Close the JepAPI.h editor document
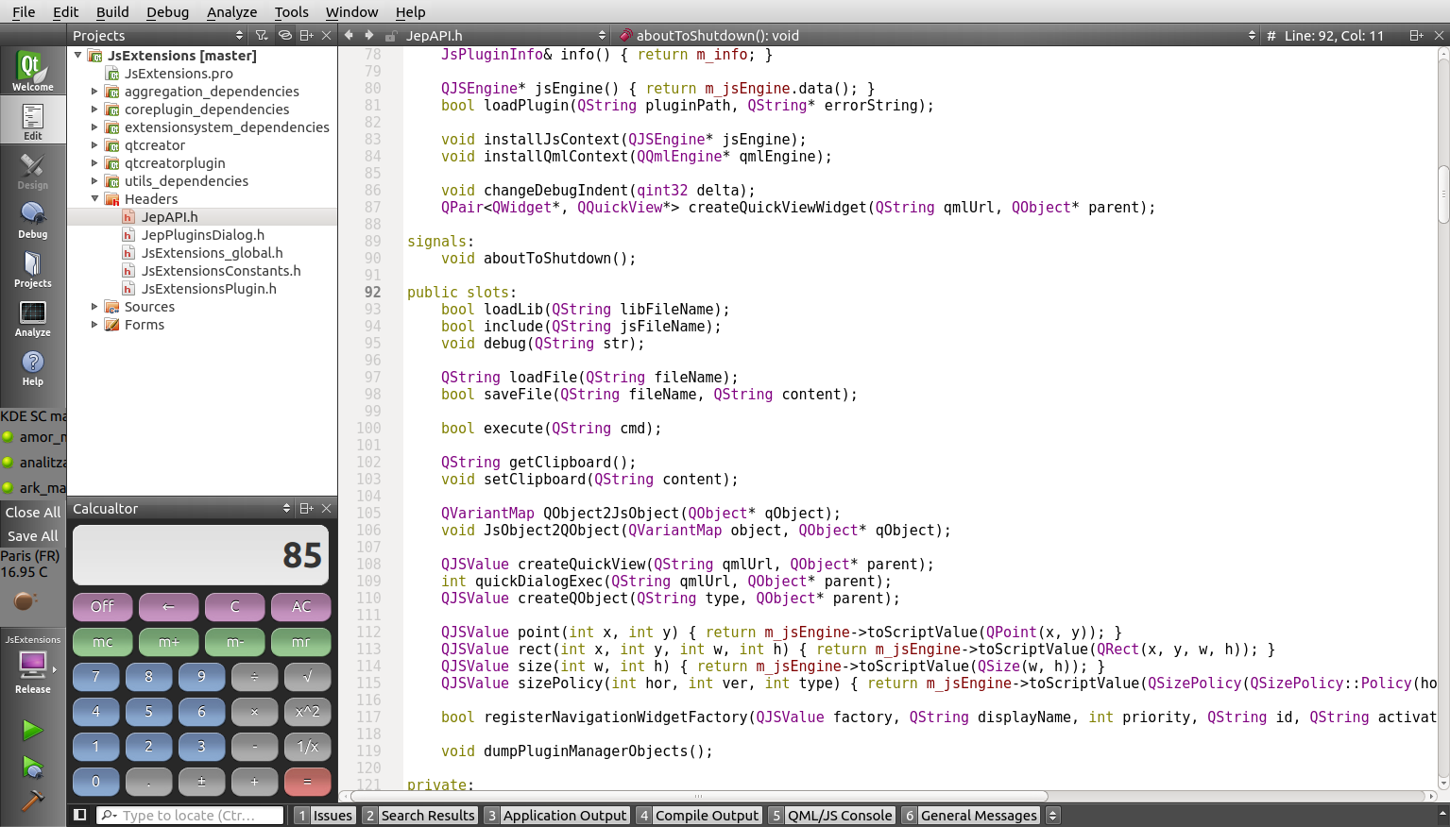 (x=1439, y=35)
